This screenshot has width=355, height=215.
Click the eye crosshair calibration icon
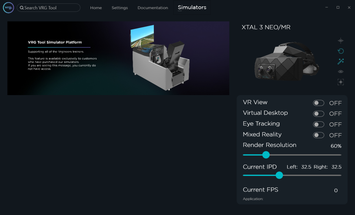(x=341, y=41)
